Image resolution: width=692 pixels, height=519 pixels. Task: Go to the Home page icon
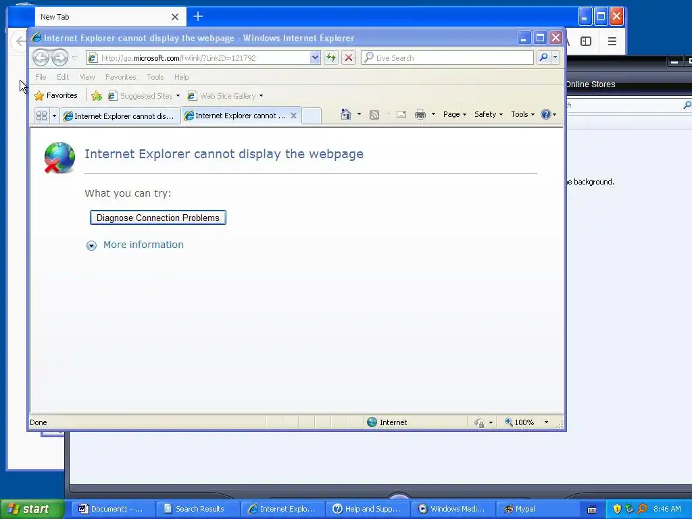(346, 114)
